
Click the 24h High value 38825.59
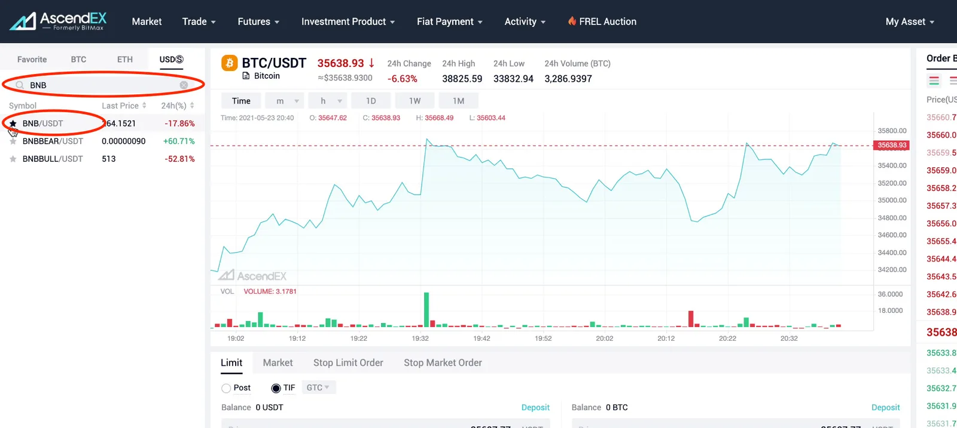(462, 79)
